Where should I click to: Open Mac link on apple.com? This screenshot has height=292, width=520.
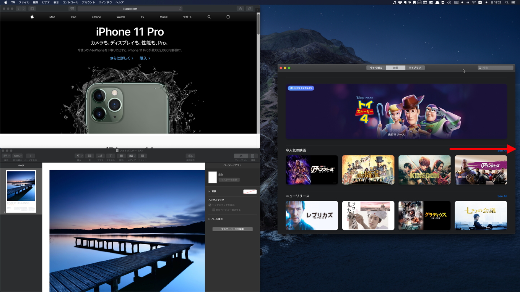coord(52,17)
